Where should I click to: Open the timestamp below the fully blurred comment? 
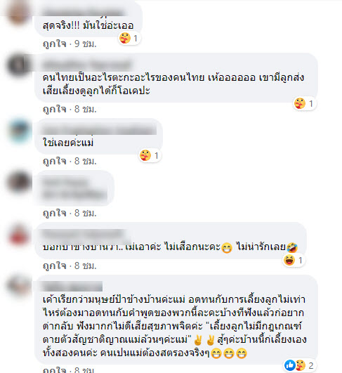coord(86,213)
